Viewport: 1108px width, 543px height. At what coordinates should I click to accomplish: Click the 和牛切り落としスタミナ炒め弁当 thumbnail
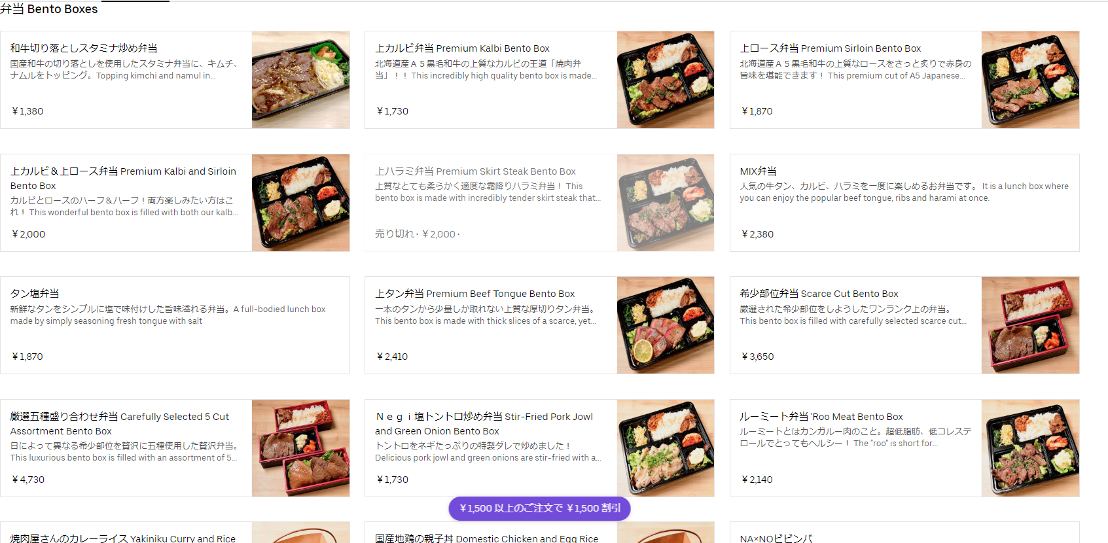tap(300, 80)
